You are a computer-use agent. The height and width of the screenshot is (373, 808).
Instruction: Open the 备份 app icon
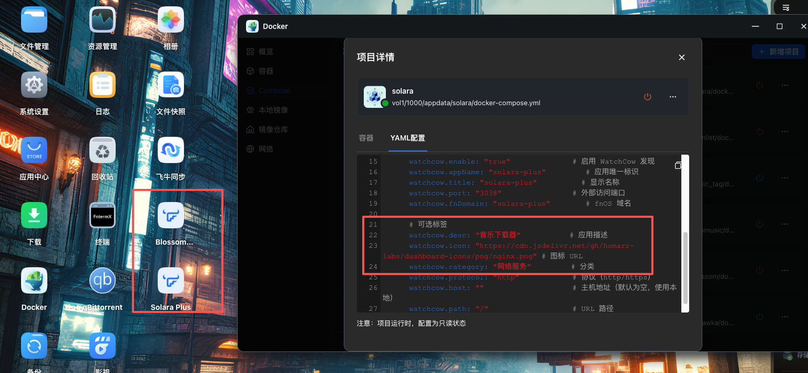click(x=34, y=346)
